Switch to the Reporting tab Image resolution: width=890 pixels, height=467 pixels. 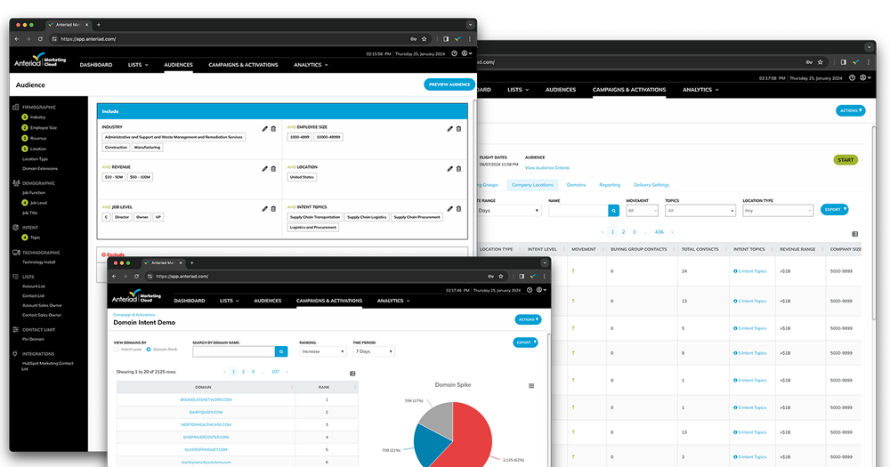tap(610, 185)
